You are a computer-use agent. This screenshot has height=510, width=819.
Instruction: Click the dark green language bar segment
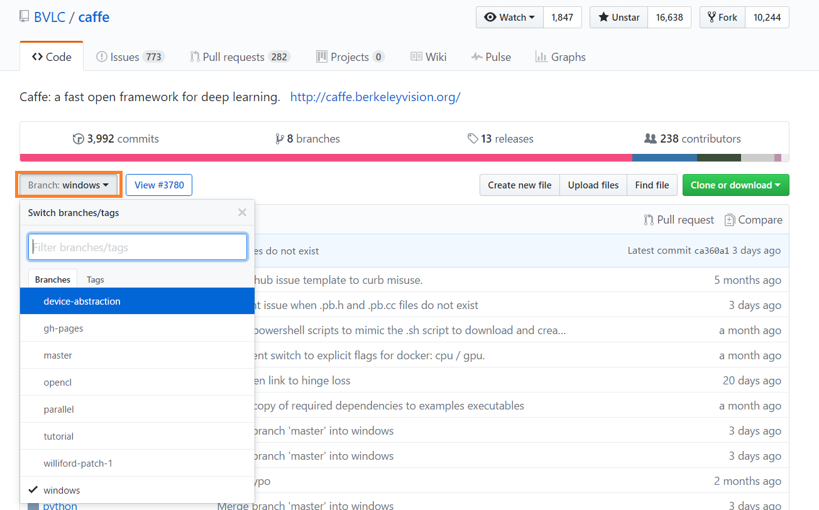pos(719,158)
